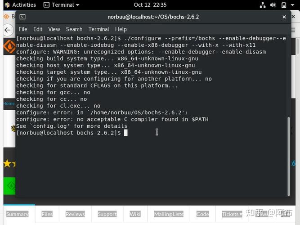Click the terminal vertical scrollbar
This screenshot has height=225, width=300.
click(289, 157)
